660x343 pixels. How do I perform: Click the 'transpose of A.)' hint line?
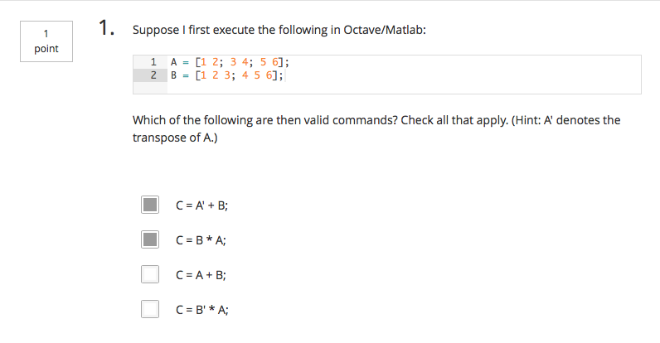[175, 138]
